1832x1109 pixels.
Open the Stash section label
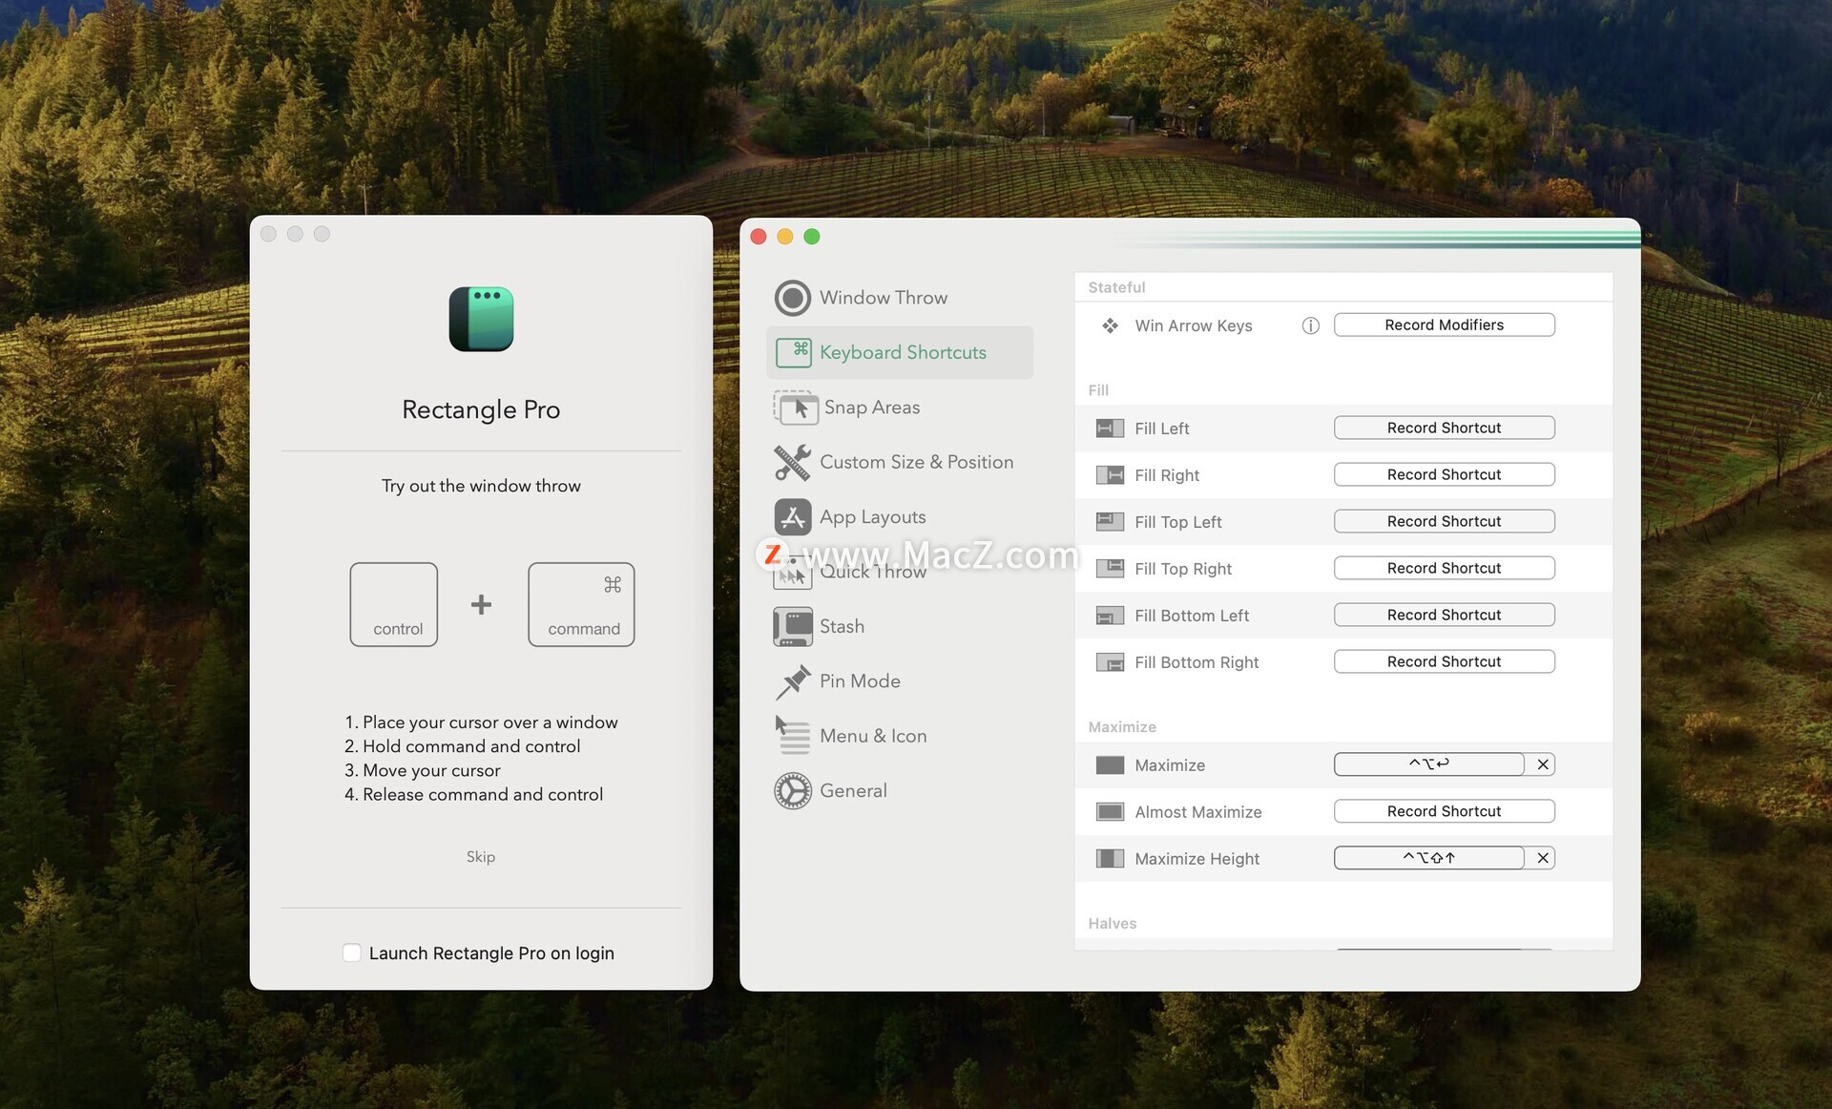click(842, 626)
